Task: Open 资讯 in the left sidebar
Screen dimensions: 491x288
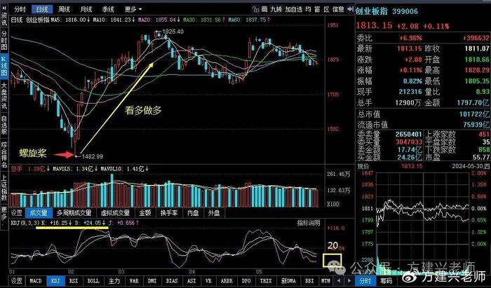Action: point(4,19)
